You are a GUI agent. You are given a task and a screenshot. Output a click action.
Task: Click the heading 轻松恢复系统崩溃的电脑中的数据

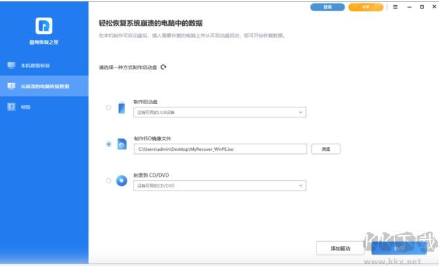coord(151,23)
